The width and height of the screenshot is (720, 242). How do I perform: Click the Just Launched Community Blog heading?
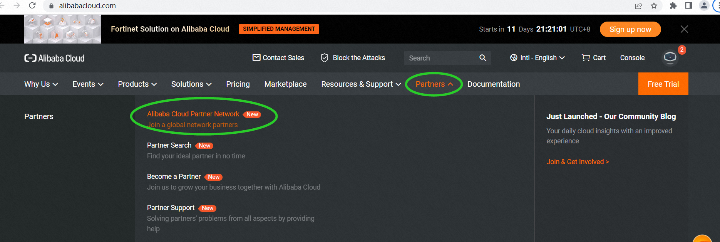pyautogui.click(x=611, y=116)
